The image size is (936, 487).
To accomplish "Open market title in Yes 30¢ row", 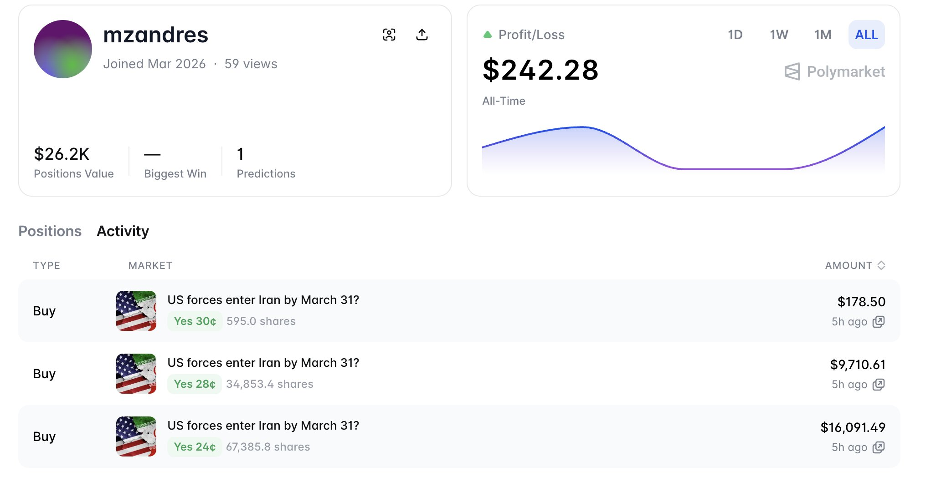I will [263, 300].
